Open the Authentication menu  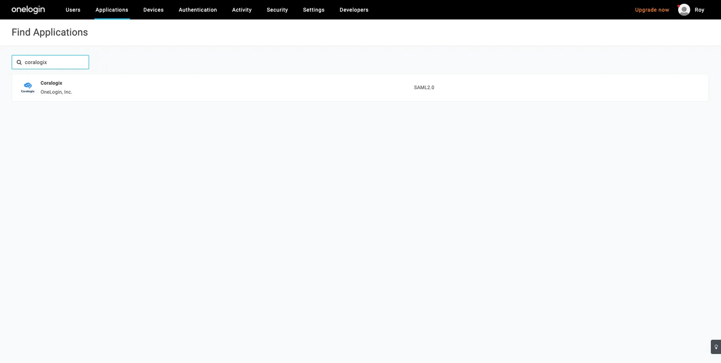pyautogui.click(x=198, y=10)
